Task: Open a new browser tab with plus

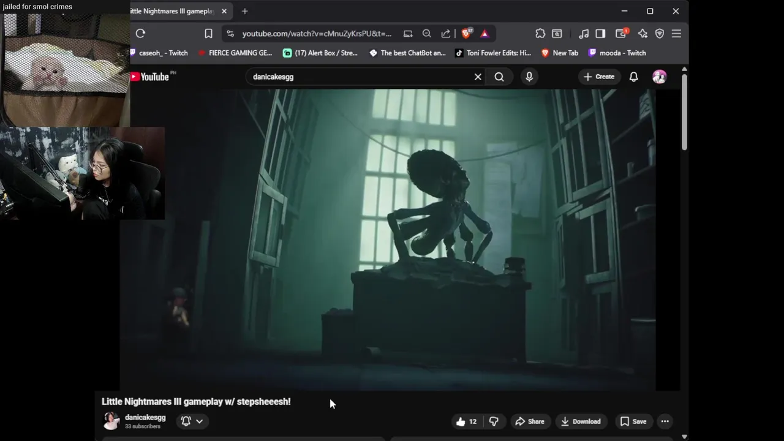Action: pyautogui.click(x=244, y=11)
